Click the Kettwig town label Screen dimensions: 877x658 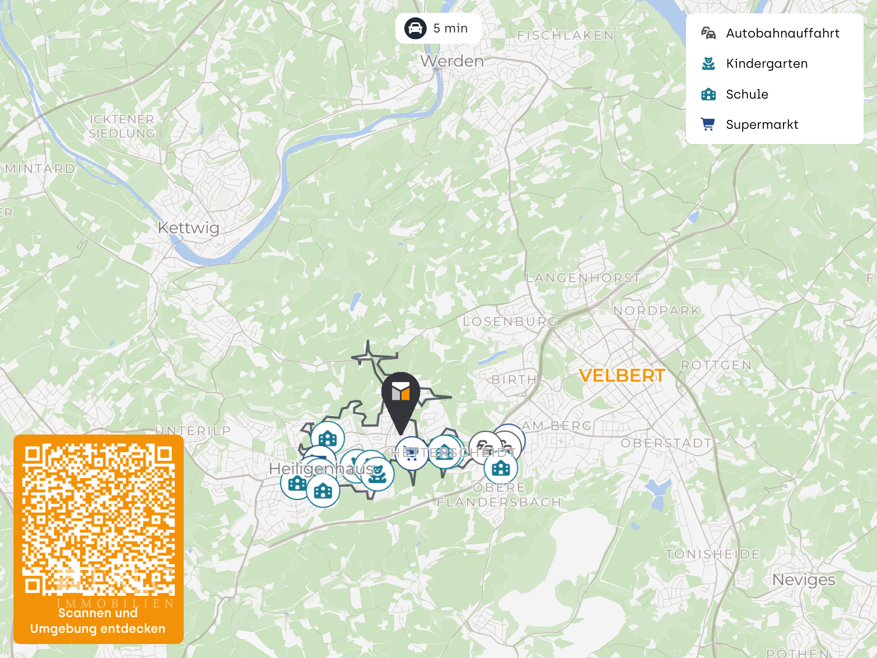[x=189, y=228]
